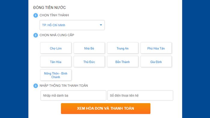Pick the Bến Thành provider option
The height and width of the screenshot is (118, 210).
122,62
